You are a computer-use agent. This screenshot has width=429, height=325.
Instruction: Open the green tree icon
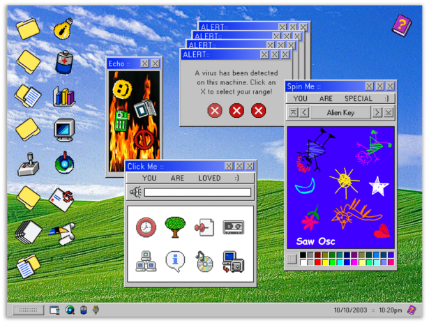pyautogui.click(x=174, y=227)
